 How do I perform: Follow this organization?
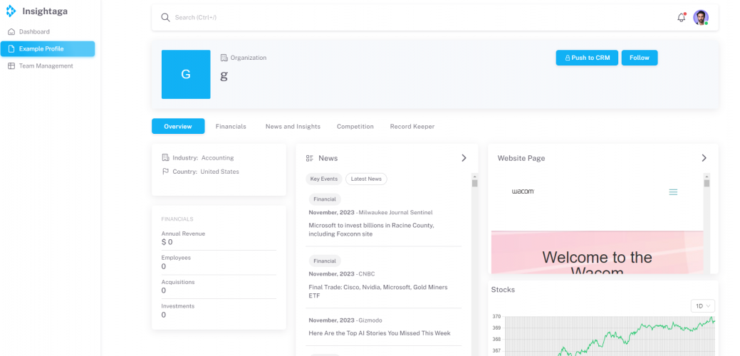click(639, 58)
